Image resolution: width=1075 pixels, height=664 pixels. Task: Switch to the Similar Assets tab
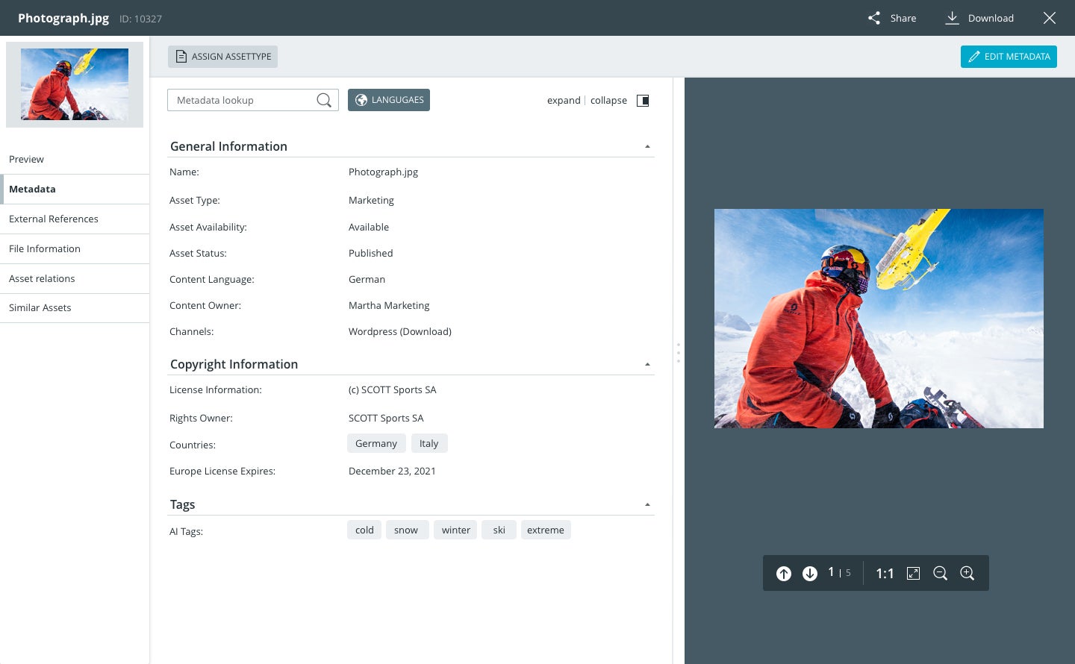(40, 307)
